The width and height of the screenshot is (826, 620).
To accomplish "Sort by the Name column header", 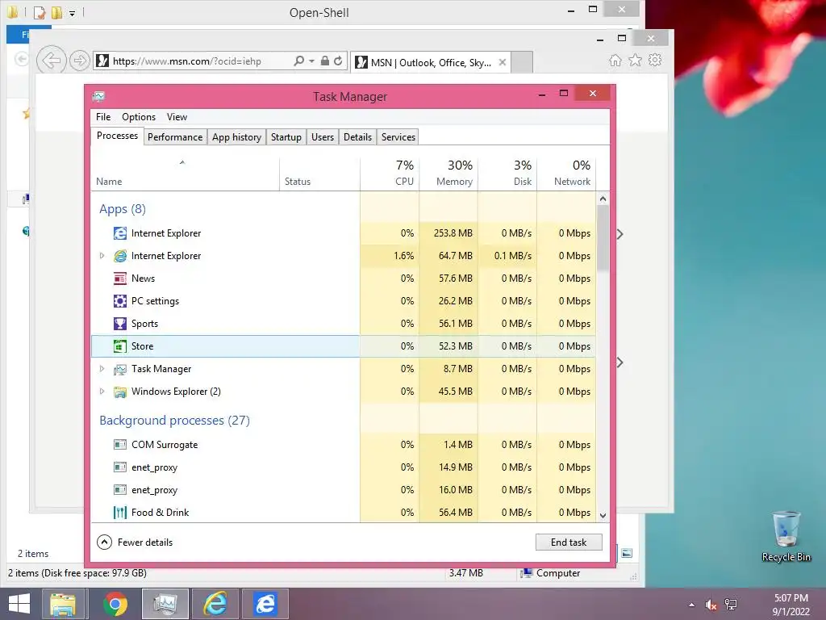I will coord(185,173).
